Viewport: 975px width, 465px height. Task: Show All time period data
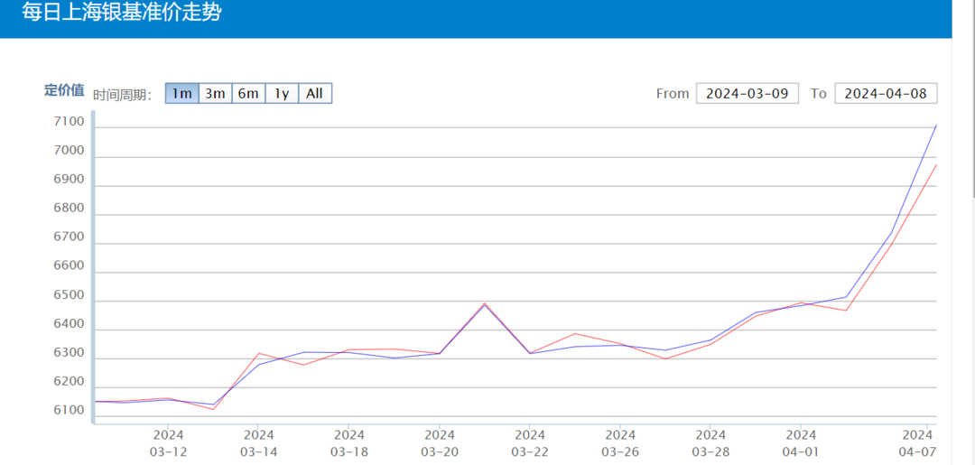tap(314, 93)
